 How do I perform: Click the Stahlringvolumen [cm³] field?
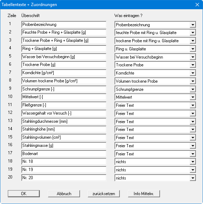tap(64, 137)
